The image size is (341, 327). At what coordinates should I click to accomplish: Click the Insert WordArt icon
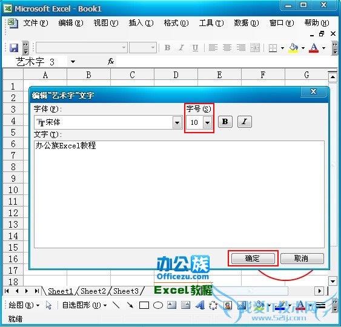(200, 305)
